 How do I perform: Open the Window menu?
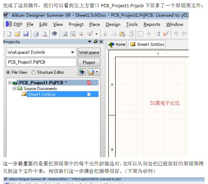(x=174, y=24)
